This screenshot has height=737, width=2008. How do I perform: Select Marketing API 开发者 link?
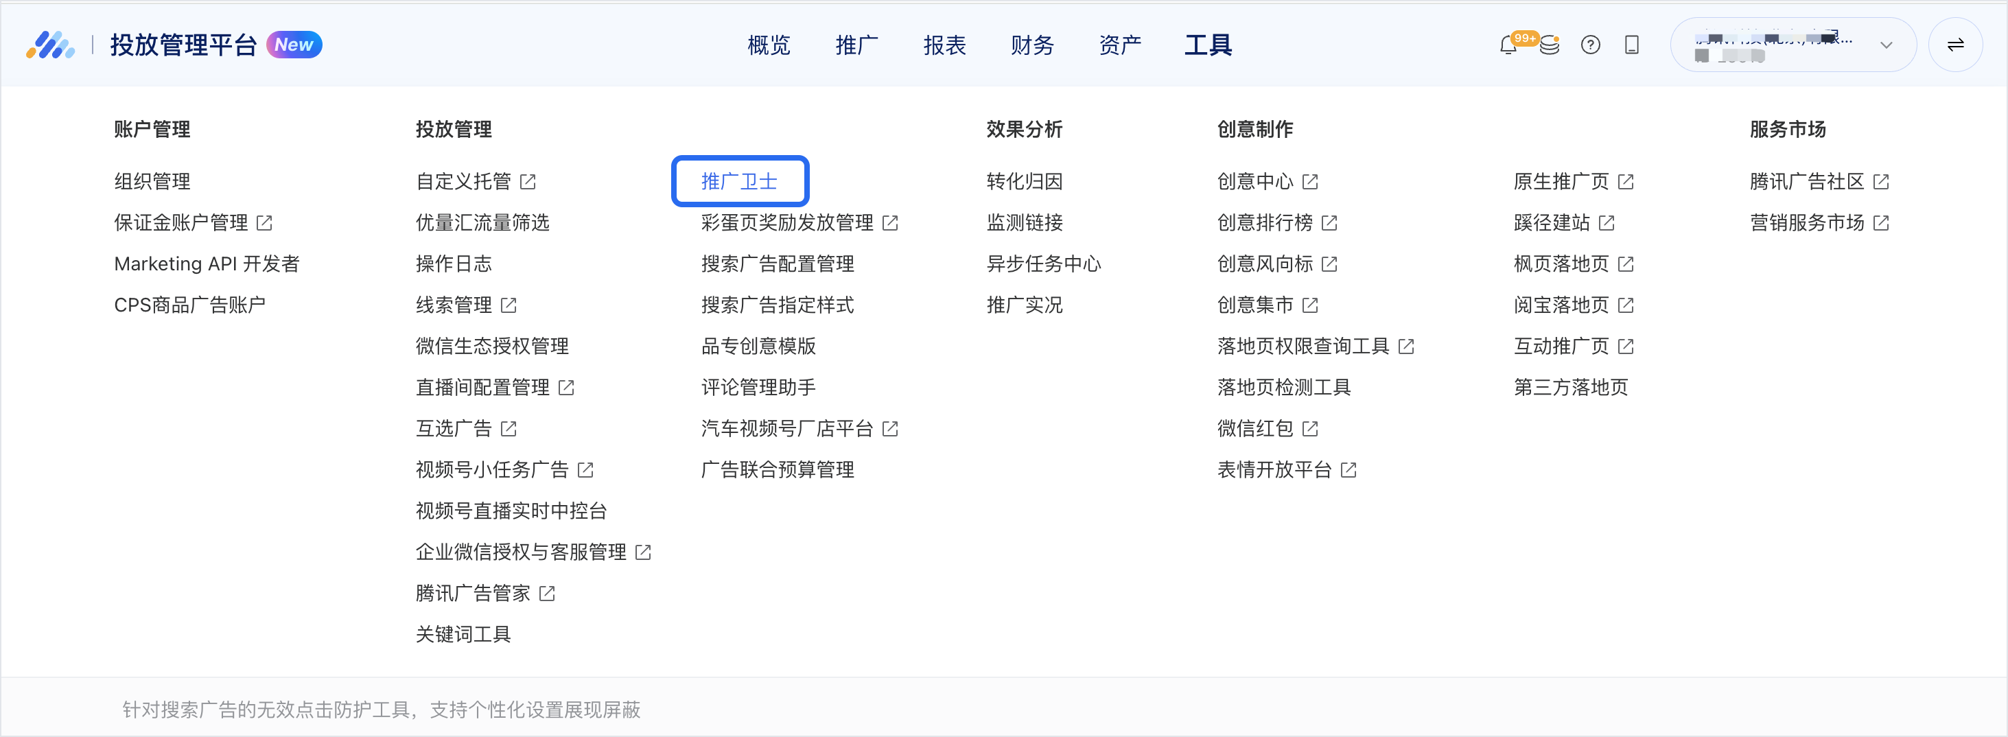pyautogui.click(x=207, y=264)
